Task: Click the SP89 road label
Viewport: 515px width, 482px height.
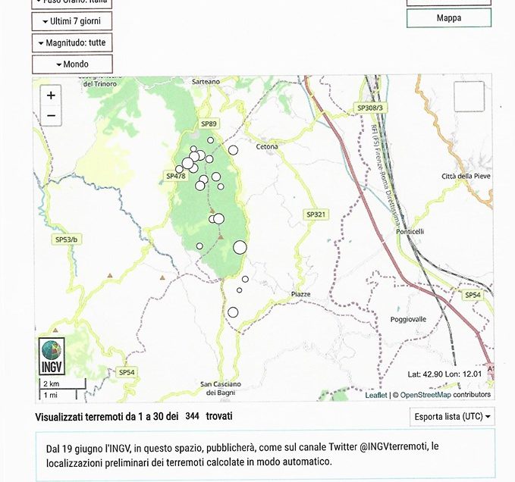Action: click(209, 124)
